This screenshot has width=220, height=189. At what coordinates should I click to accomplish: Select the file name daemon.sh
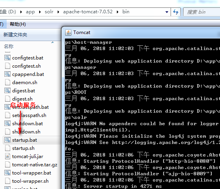point(25,83)
